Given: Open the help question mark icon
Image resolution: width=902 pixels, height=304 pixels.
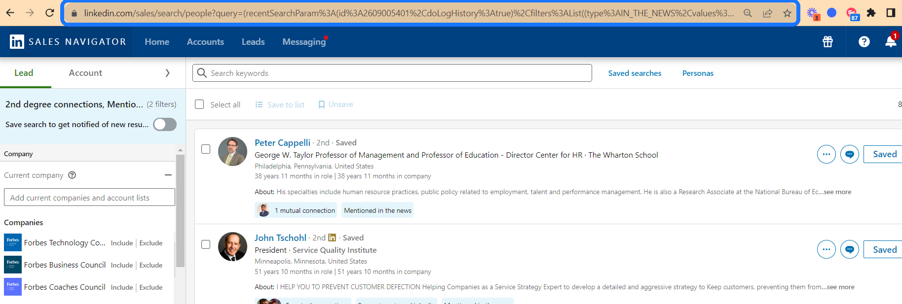Looking at the screenshot, I should click(x=864, y=42).
